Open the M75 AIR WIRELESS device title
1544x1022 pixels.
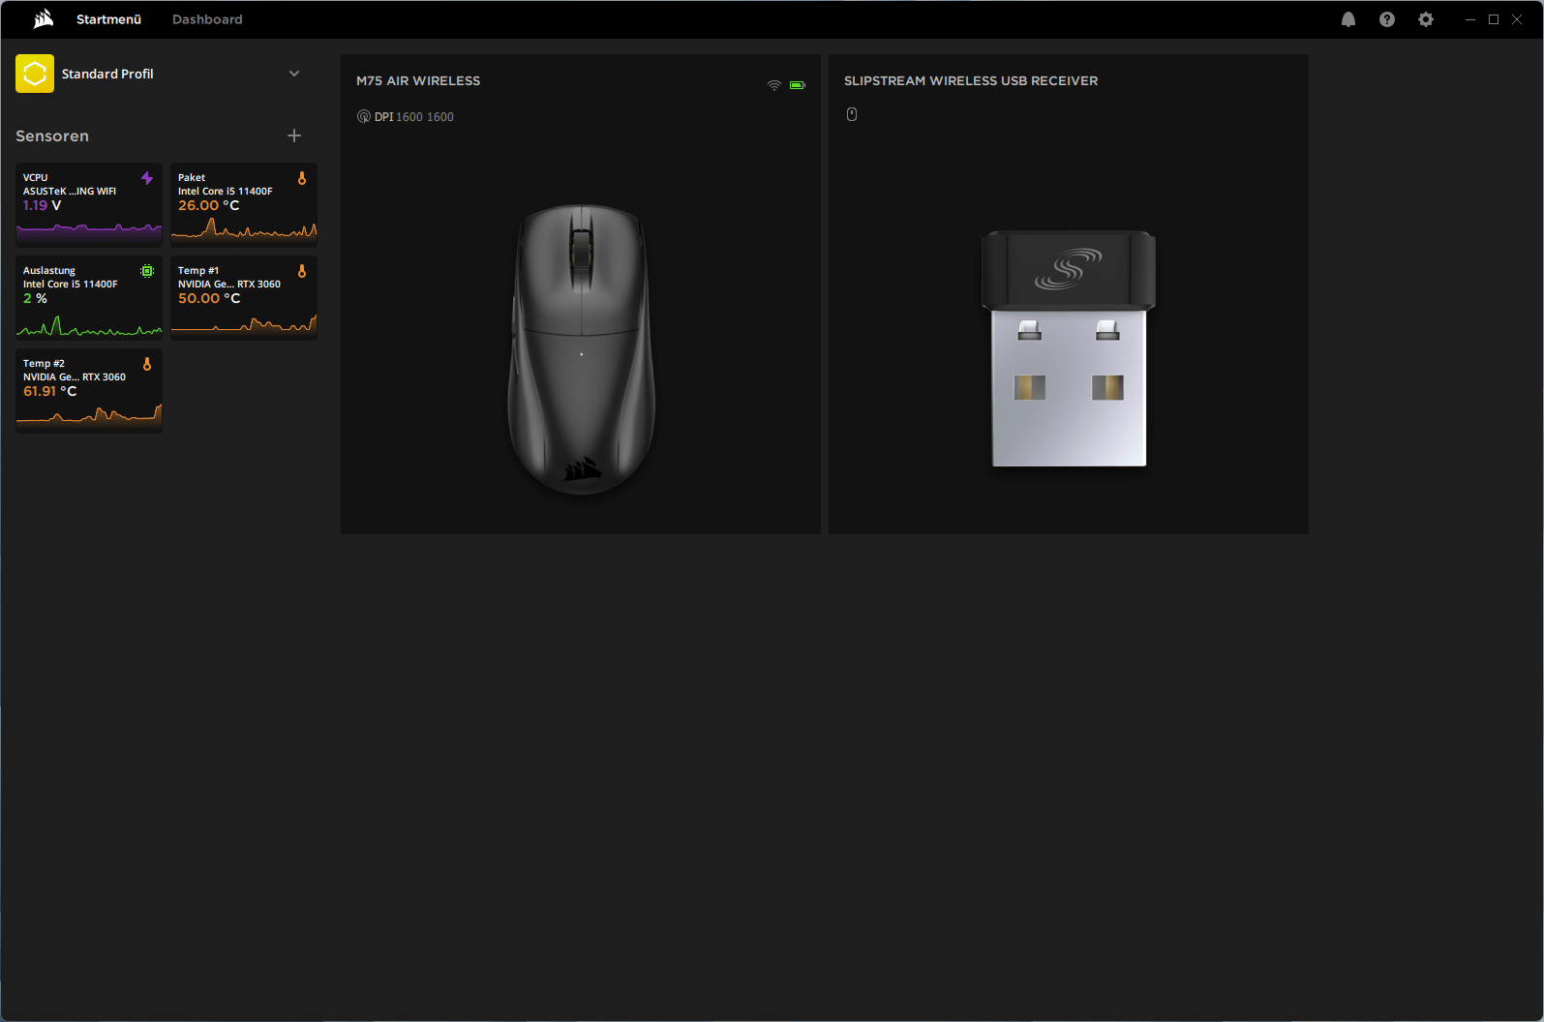[x=418, y=81]
